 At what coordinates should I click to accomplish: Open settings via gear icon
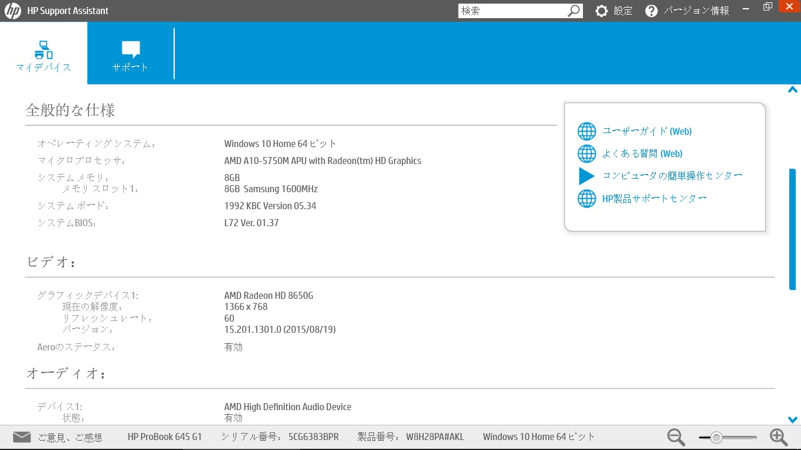pyautogui.click(x=602, y=11)
